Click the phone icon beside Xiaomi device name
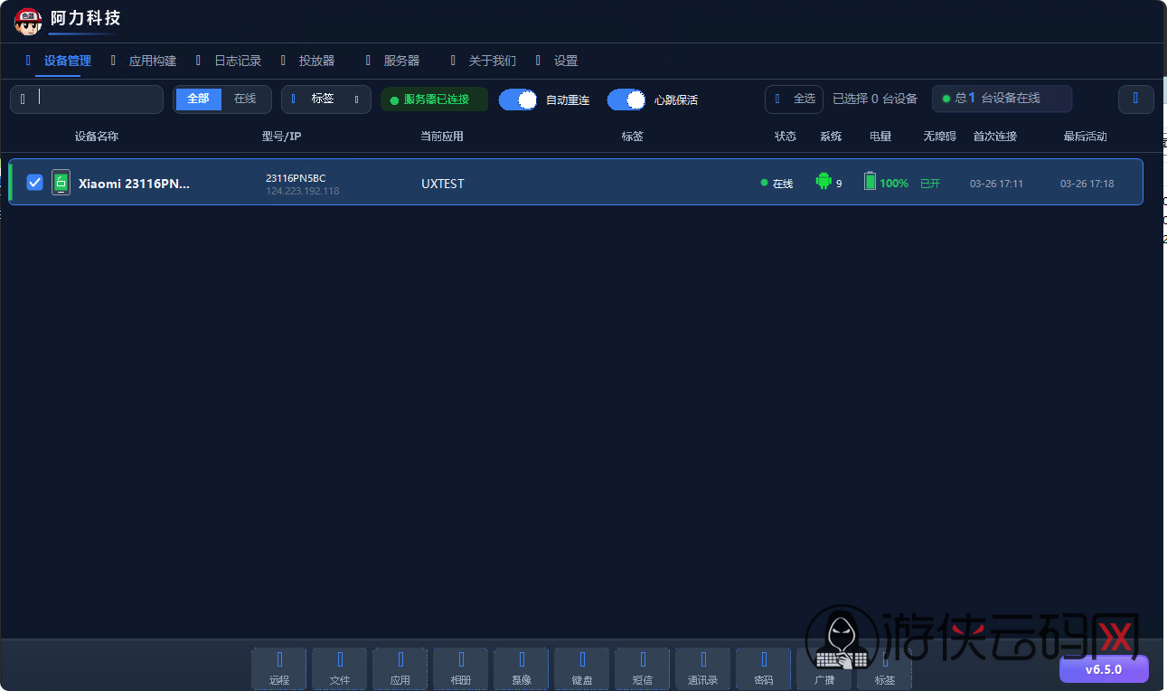This screenshot has width=1167, height=691. [x=61, y=183]
